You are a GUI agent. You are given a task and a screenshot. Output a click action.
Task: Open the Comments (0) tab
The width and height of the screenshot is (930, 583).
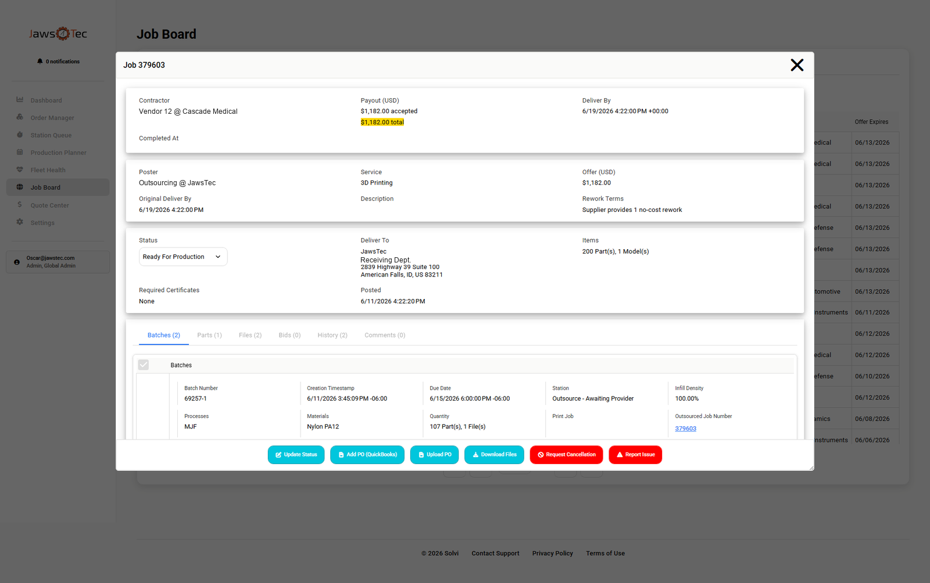385,335
